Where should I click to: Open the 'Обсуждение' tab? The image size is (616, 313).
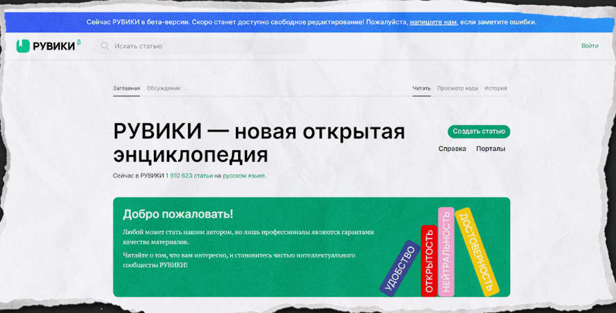[x=164, y=88]
